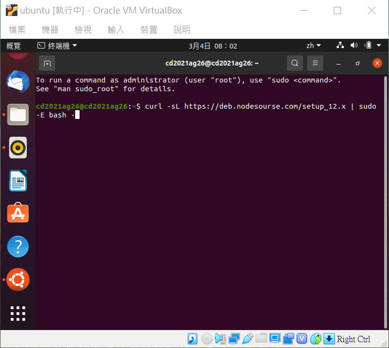Viewport: 389px width, 348px height.
Task: Click the volume speaker tray icon
Action: (354, 46)
